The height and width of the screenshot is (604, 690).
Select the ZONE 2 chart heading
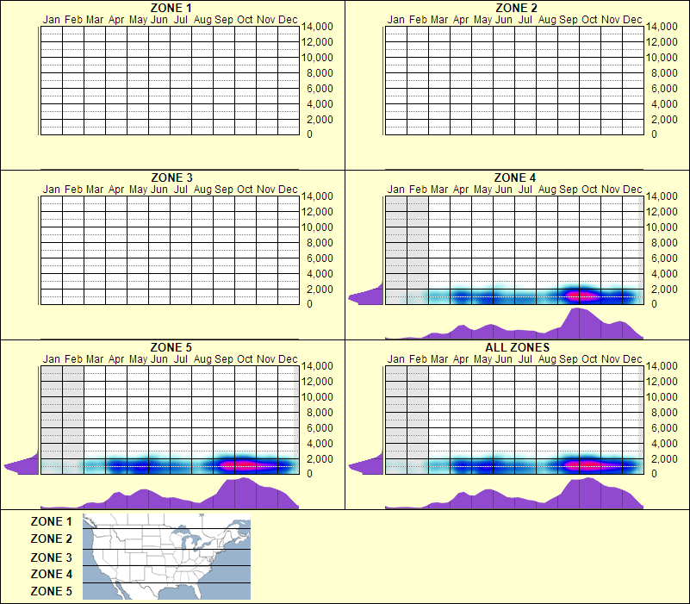(515, 8)
